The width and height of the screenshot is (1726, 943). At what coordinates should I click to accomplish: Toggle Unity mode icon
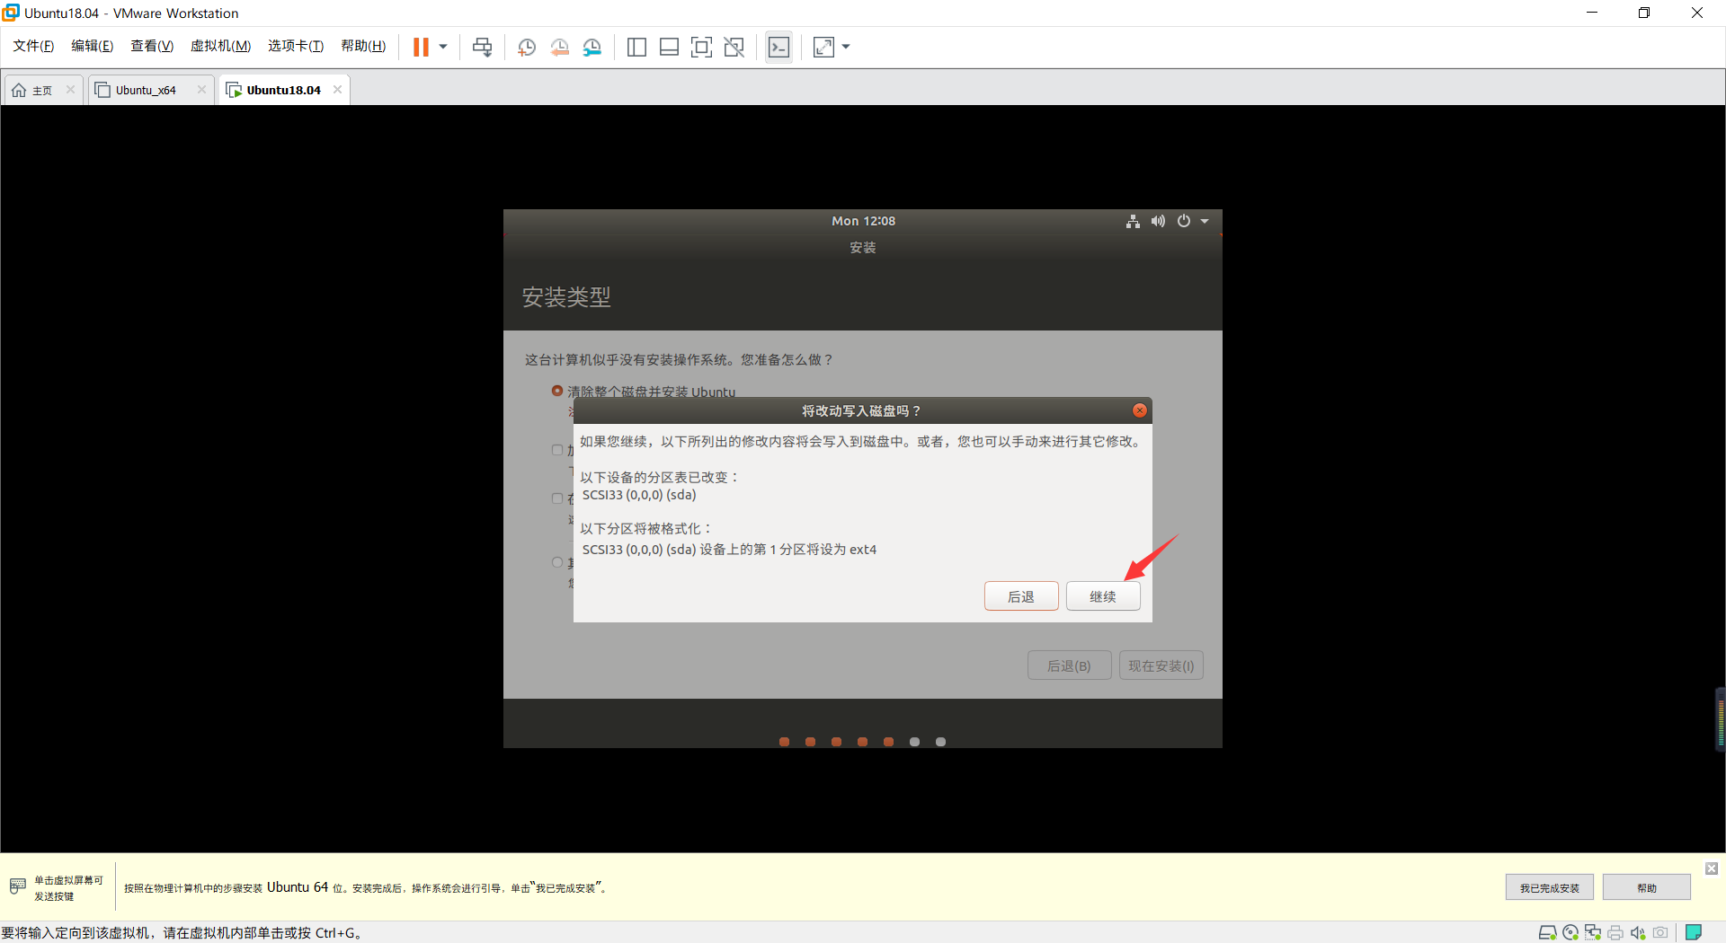click(734, 47)
